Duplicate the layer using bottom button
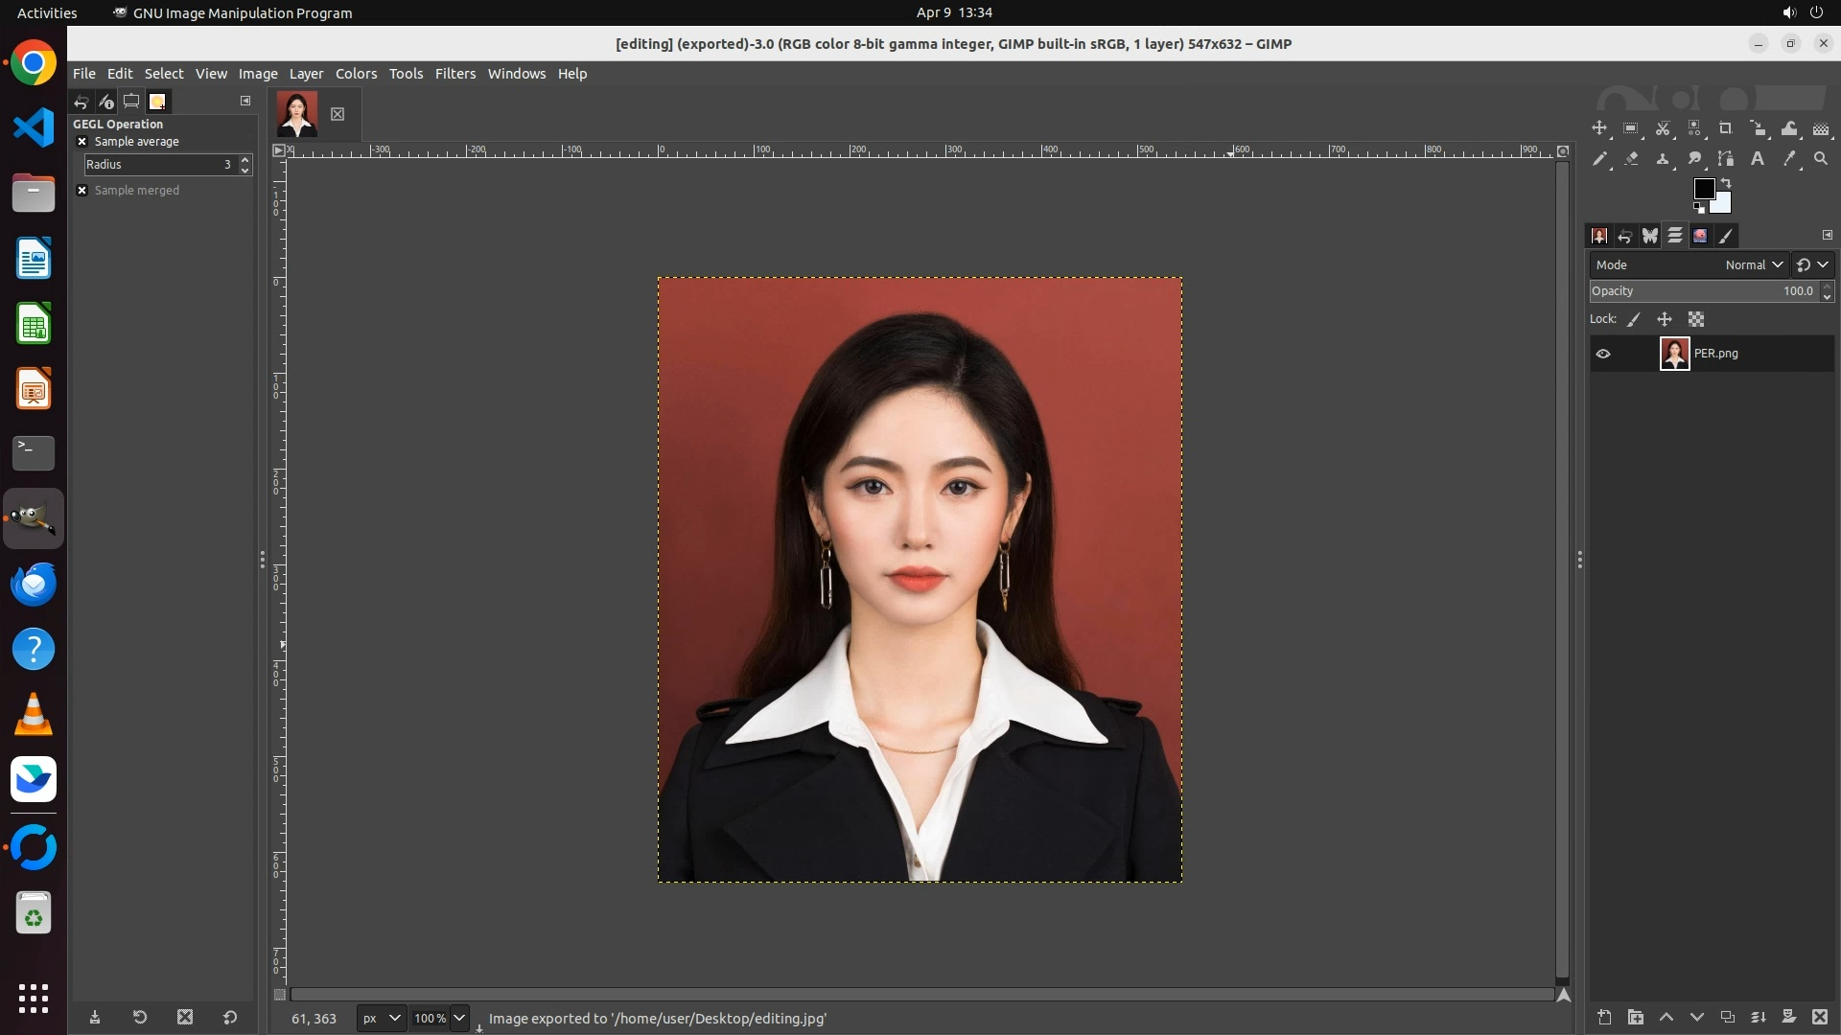This screenshot has width=1841, height=1035. point(1728,1018)
